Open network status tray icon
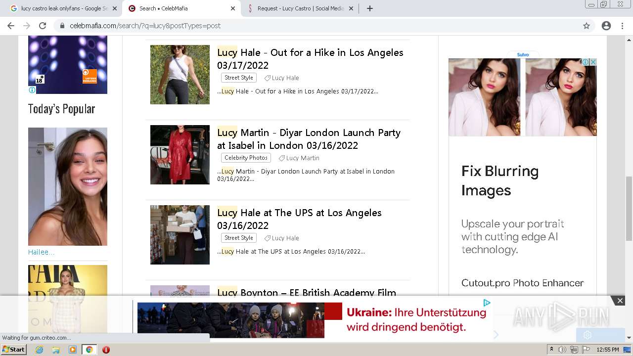Screen dimensions: 633x356 point(574,350)
